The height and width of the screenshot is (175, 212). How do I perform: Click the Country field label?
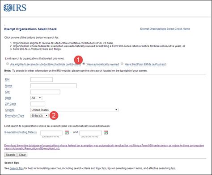click(x=10, y=110)
